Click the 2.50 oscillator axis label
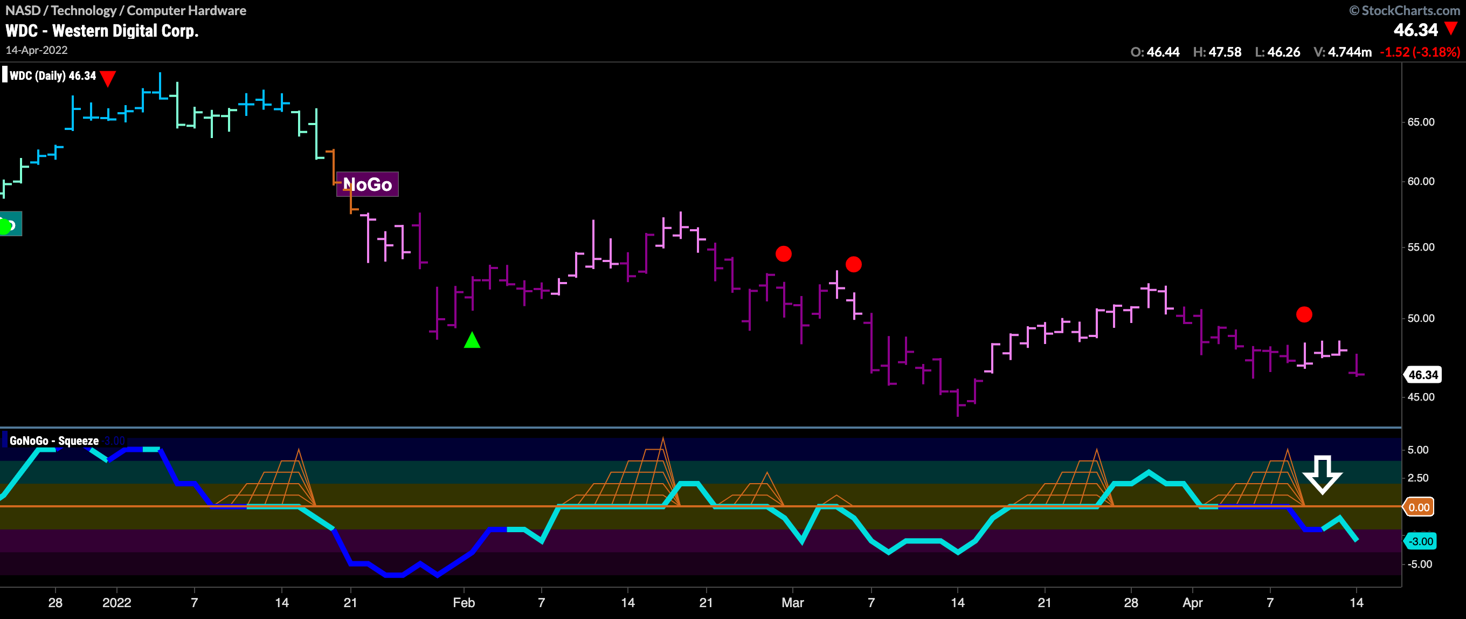 [1417, 478]
